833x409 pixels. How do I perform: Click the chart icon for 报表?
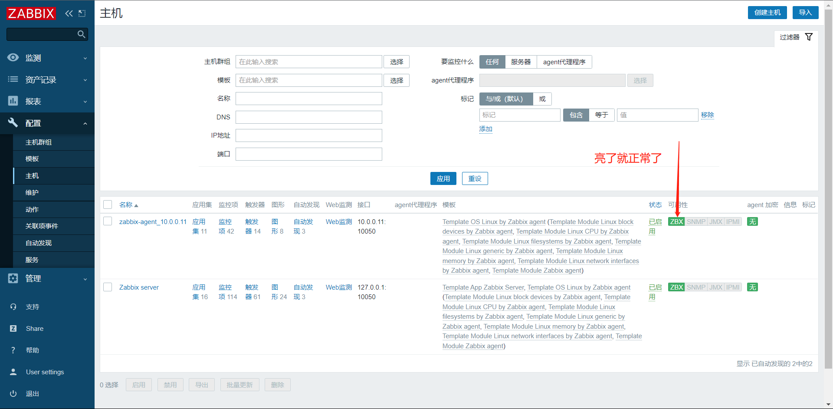[13, 101]
